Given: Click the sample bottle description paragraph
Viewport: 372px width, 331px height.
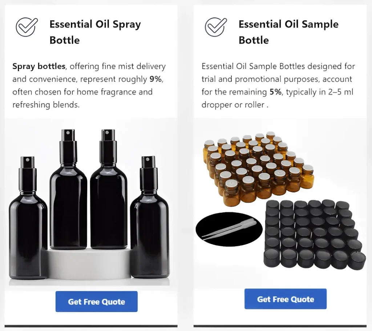Looking at the screenshot, I should tap(278, 85).
